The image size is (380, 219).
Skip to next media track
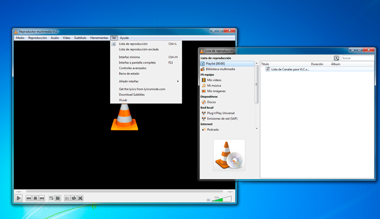(x=42, y=198)
